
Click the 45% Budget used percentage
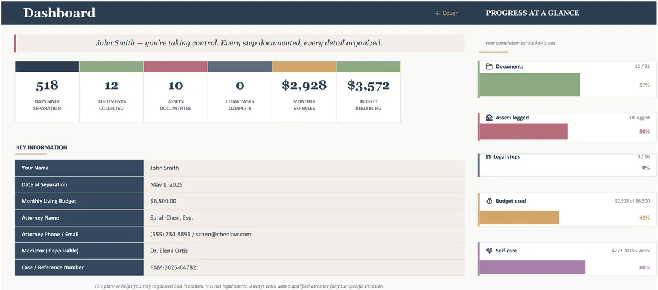(x=645, y=218)
